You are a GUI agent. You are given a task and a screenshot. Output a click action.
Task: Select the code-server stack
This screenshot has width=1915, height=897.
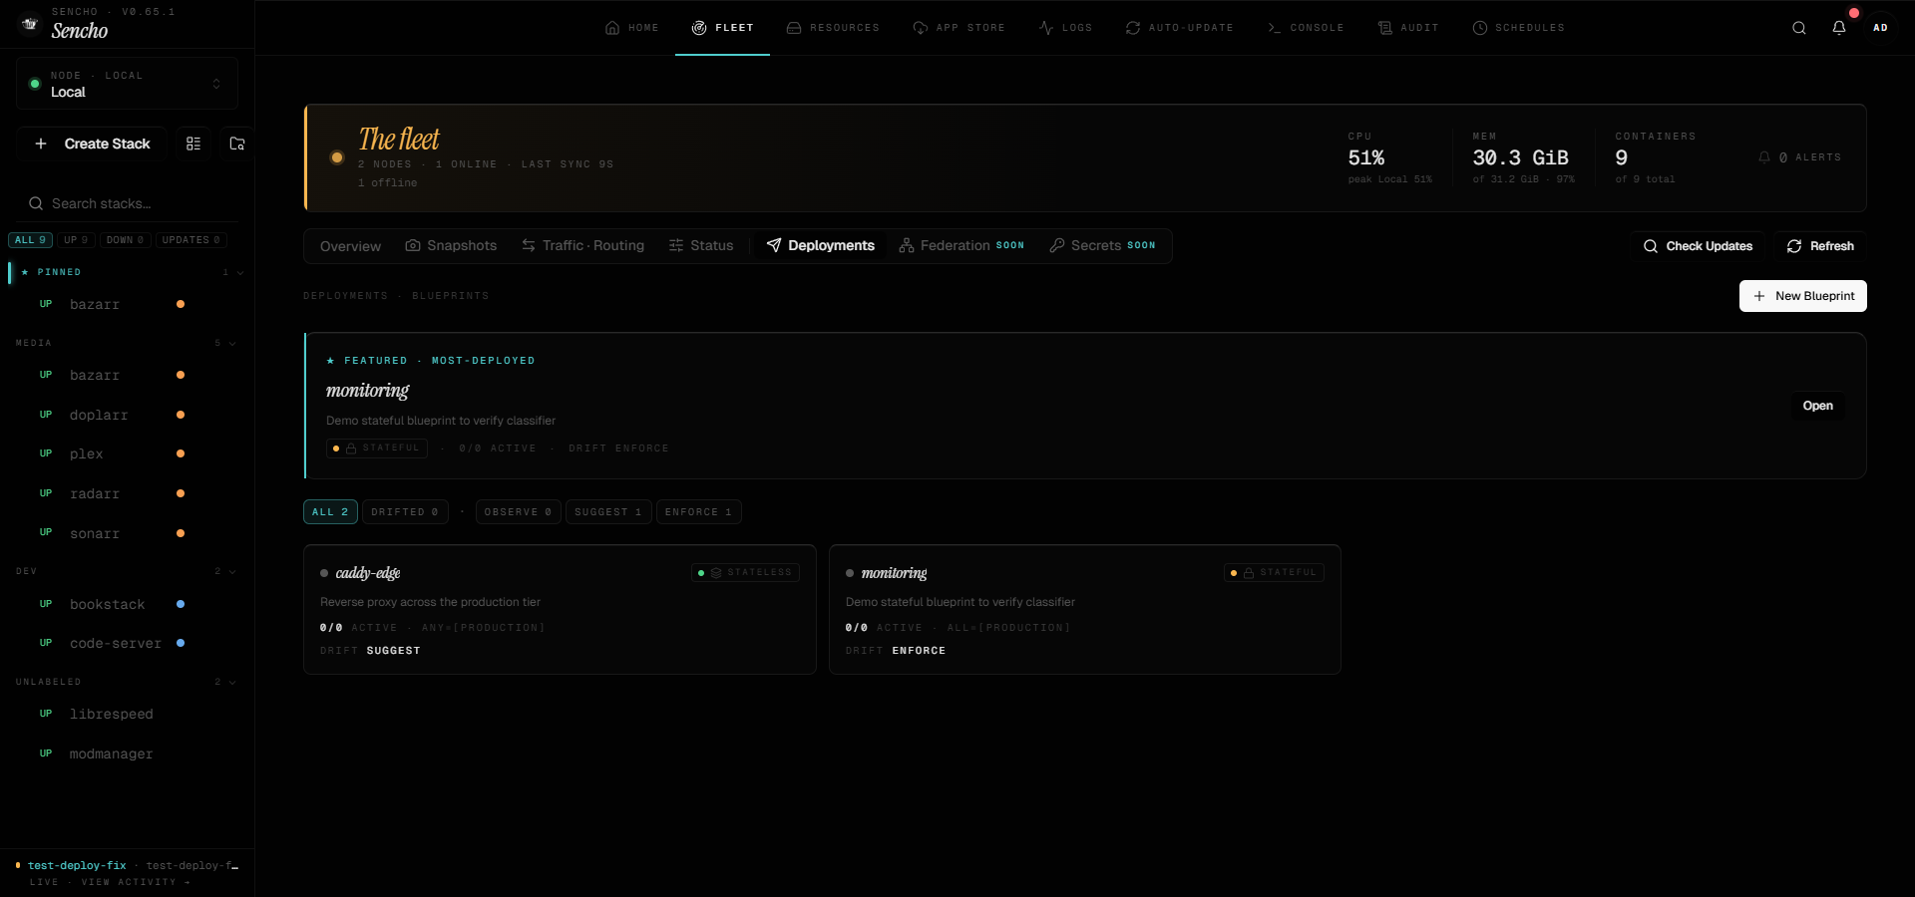click(x=128, y=643)
